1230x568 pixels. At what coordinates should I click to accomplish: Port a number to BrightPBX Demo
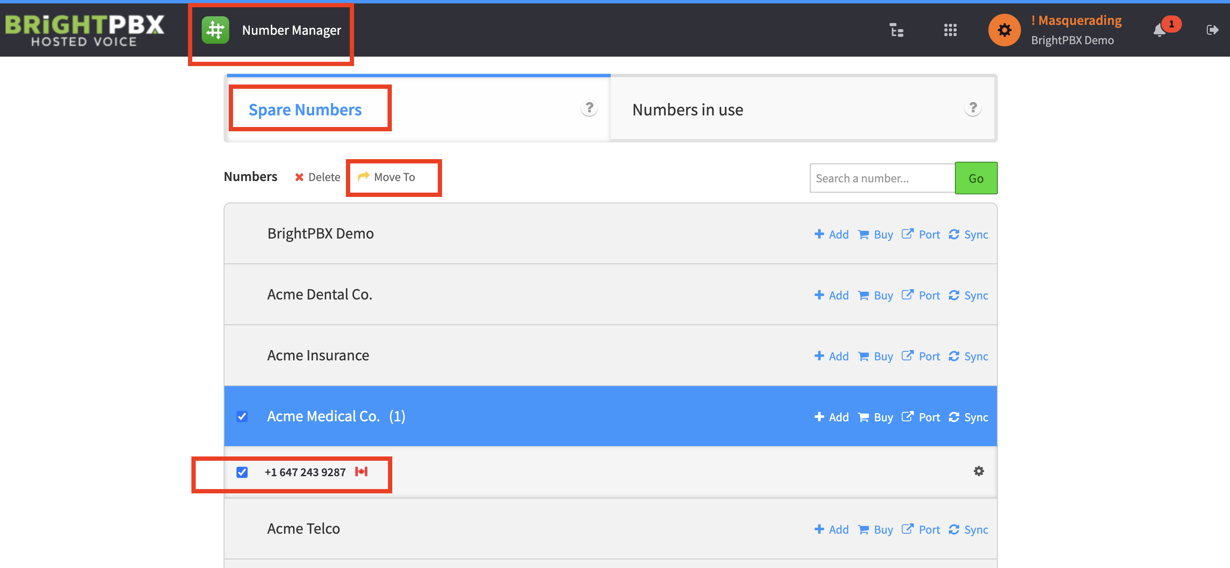click(x=921, y=234)
